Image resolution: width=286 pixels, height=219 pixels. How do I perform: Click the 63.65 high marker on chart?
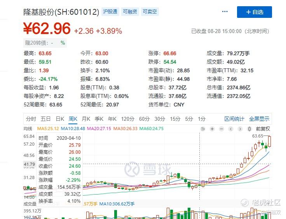[x=258, y=136]
